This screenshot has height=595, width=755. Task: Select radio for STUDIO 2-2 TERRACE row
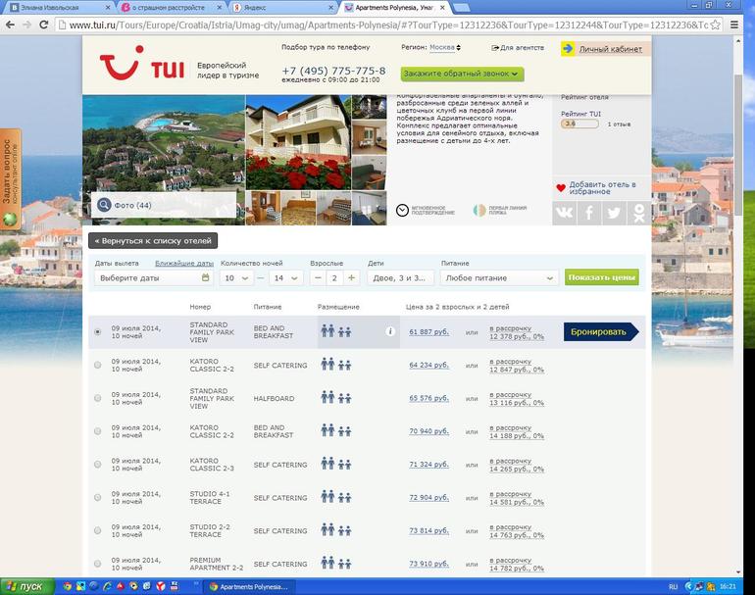(98, 530)
